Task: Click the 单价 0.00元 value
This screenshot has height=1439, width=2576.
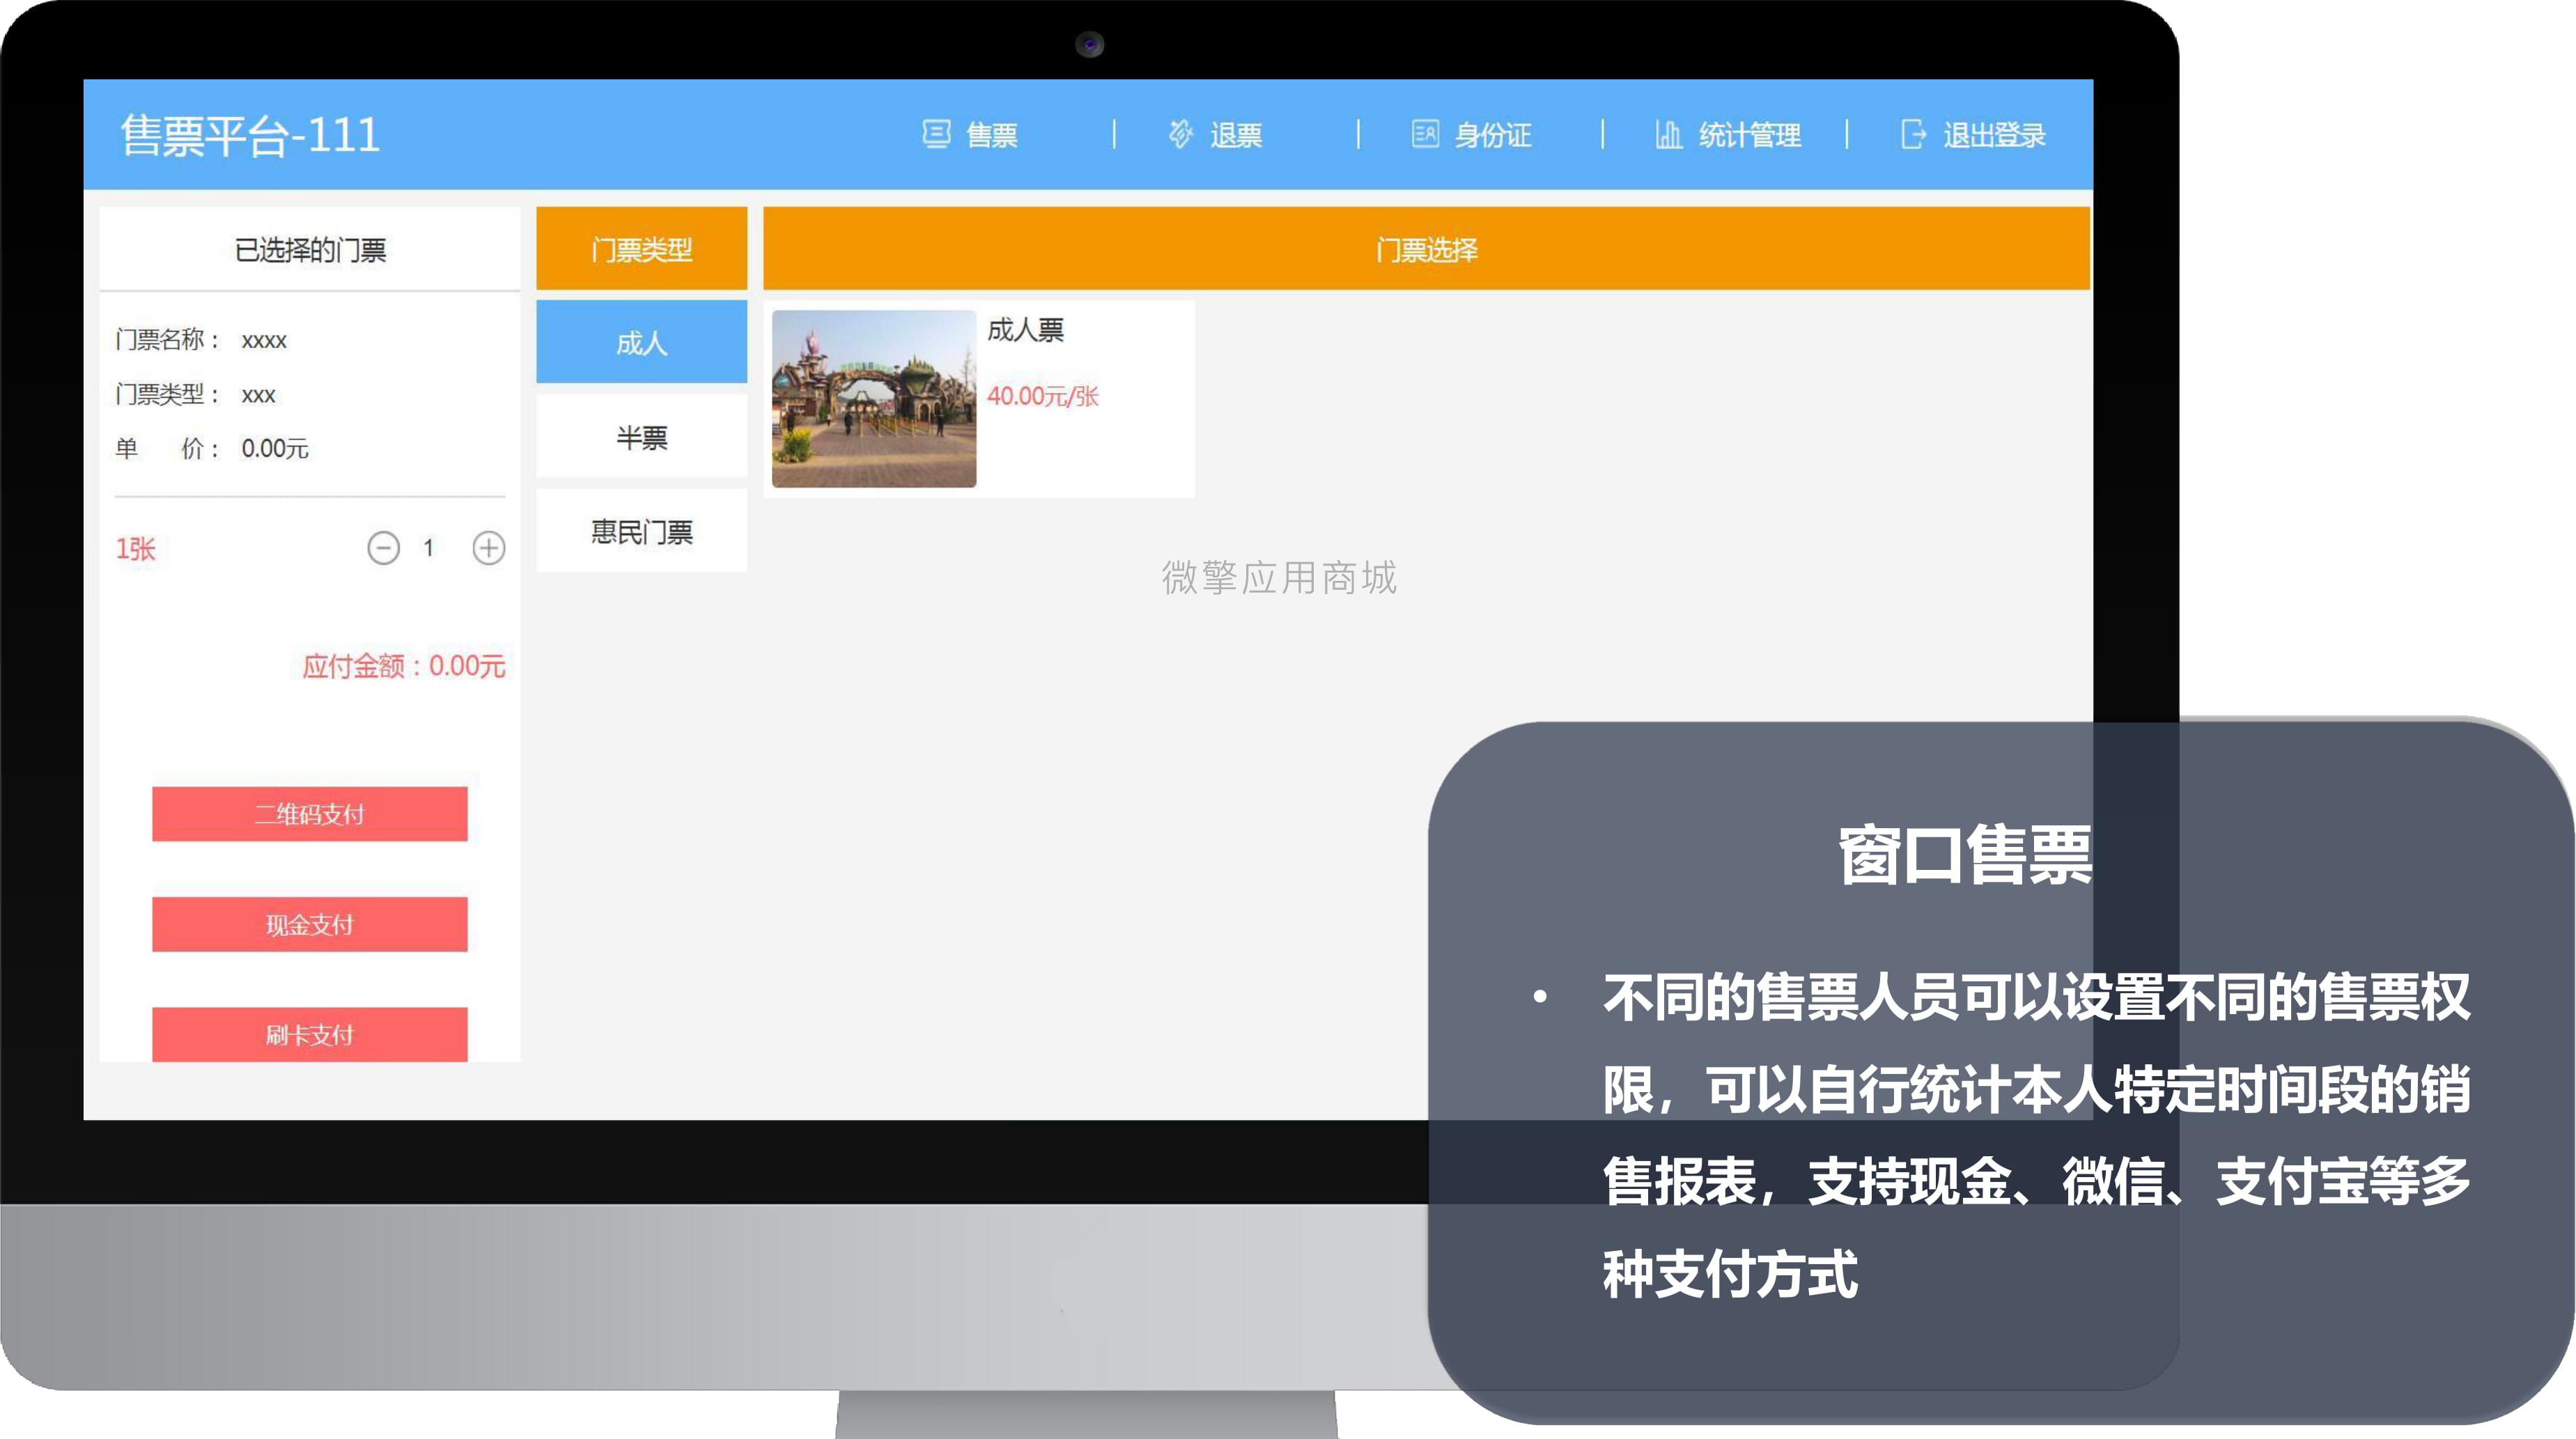Action: (x=275, y=449)
